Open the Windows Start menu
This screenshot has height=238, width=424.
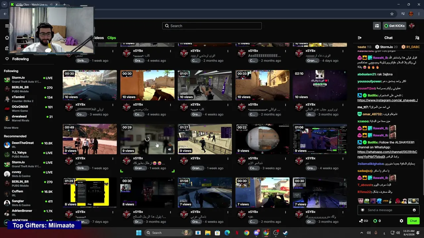tap(138, 233)
